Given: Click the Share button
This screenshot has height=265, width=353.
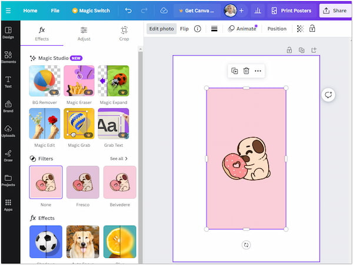Looking at the screenshot, I should (335, 11).
